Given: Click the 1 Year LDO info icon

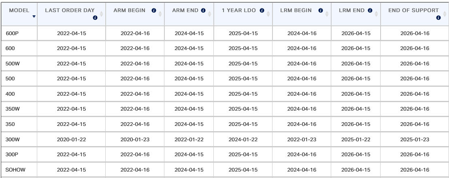Looking at the screenshot, I should pos(262,10).
